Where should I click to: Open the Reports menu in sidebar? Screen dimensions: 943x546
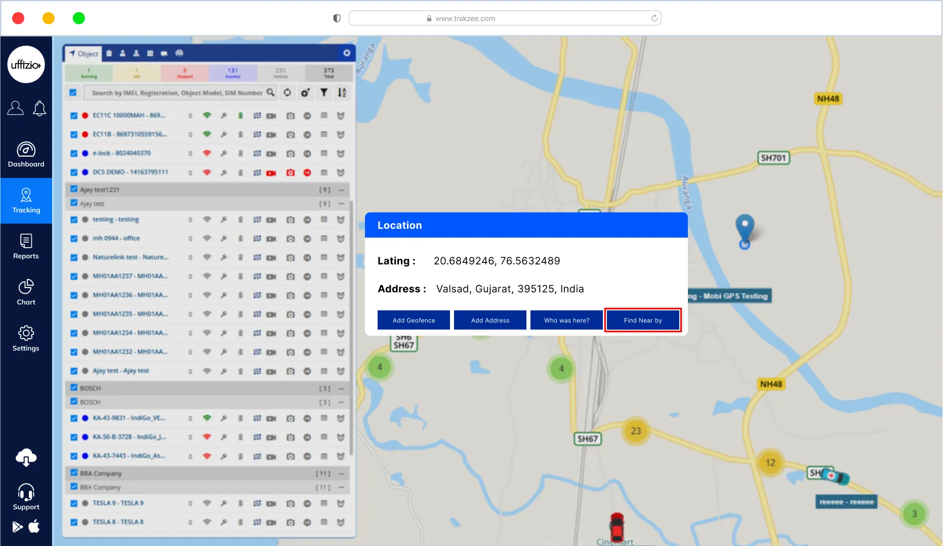click(x=26, y=247)
